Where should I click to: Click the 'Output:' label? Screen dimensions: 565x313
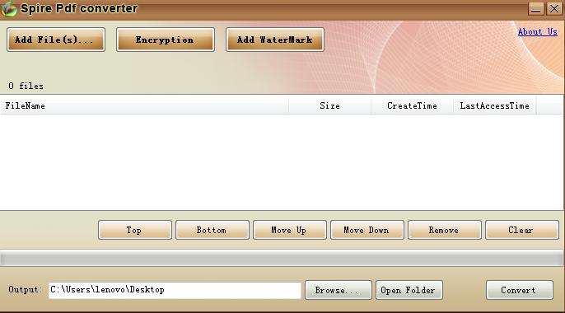26,290
